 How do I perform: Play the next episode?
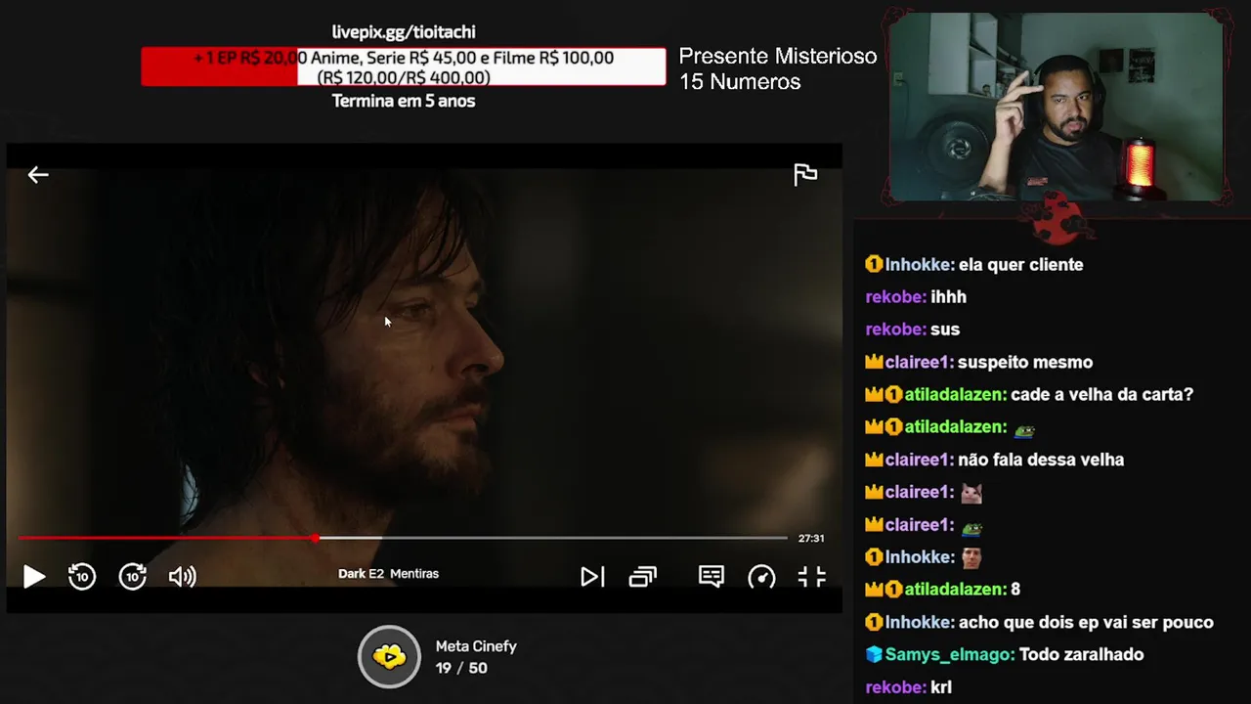pyautogui.click(x=592, y=577)
